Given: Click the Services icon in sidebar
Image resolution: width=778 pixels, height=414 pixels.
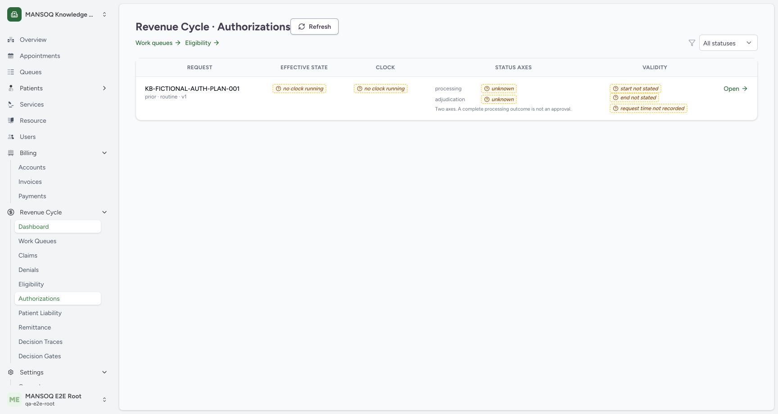Looking at the screenshot, I should (11, 104).
